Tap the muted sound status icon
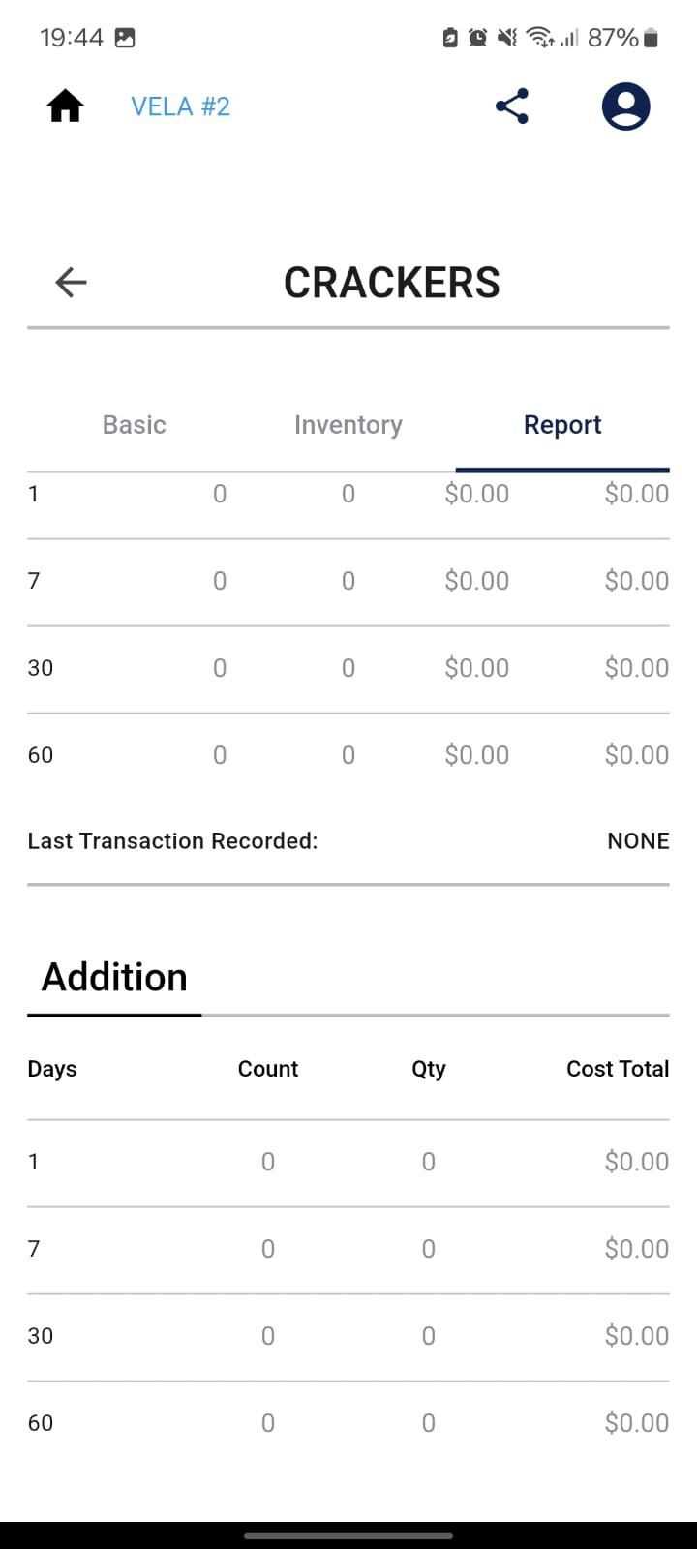The height and width of the screenshot is (1549, 697). point(507,38)
